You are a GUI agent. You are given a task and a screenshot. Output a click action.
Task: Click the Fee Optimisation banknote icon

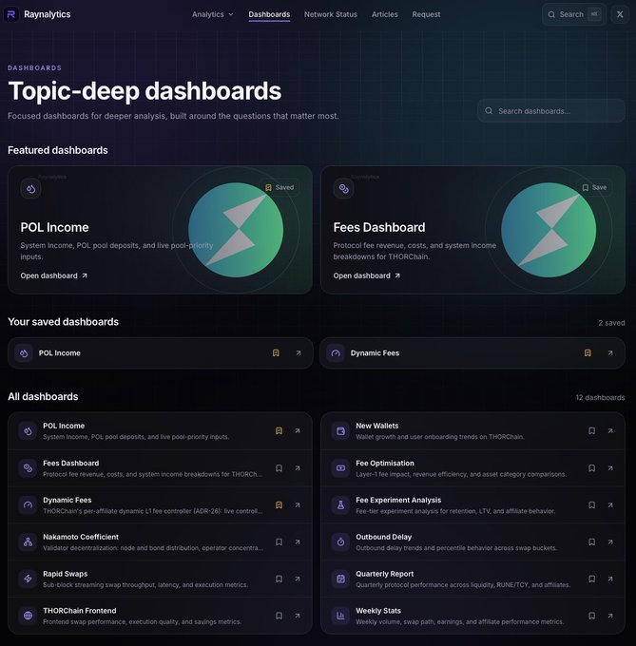click(340, 468)
